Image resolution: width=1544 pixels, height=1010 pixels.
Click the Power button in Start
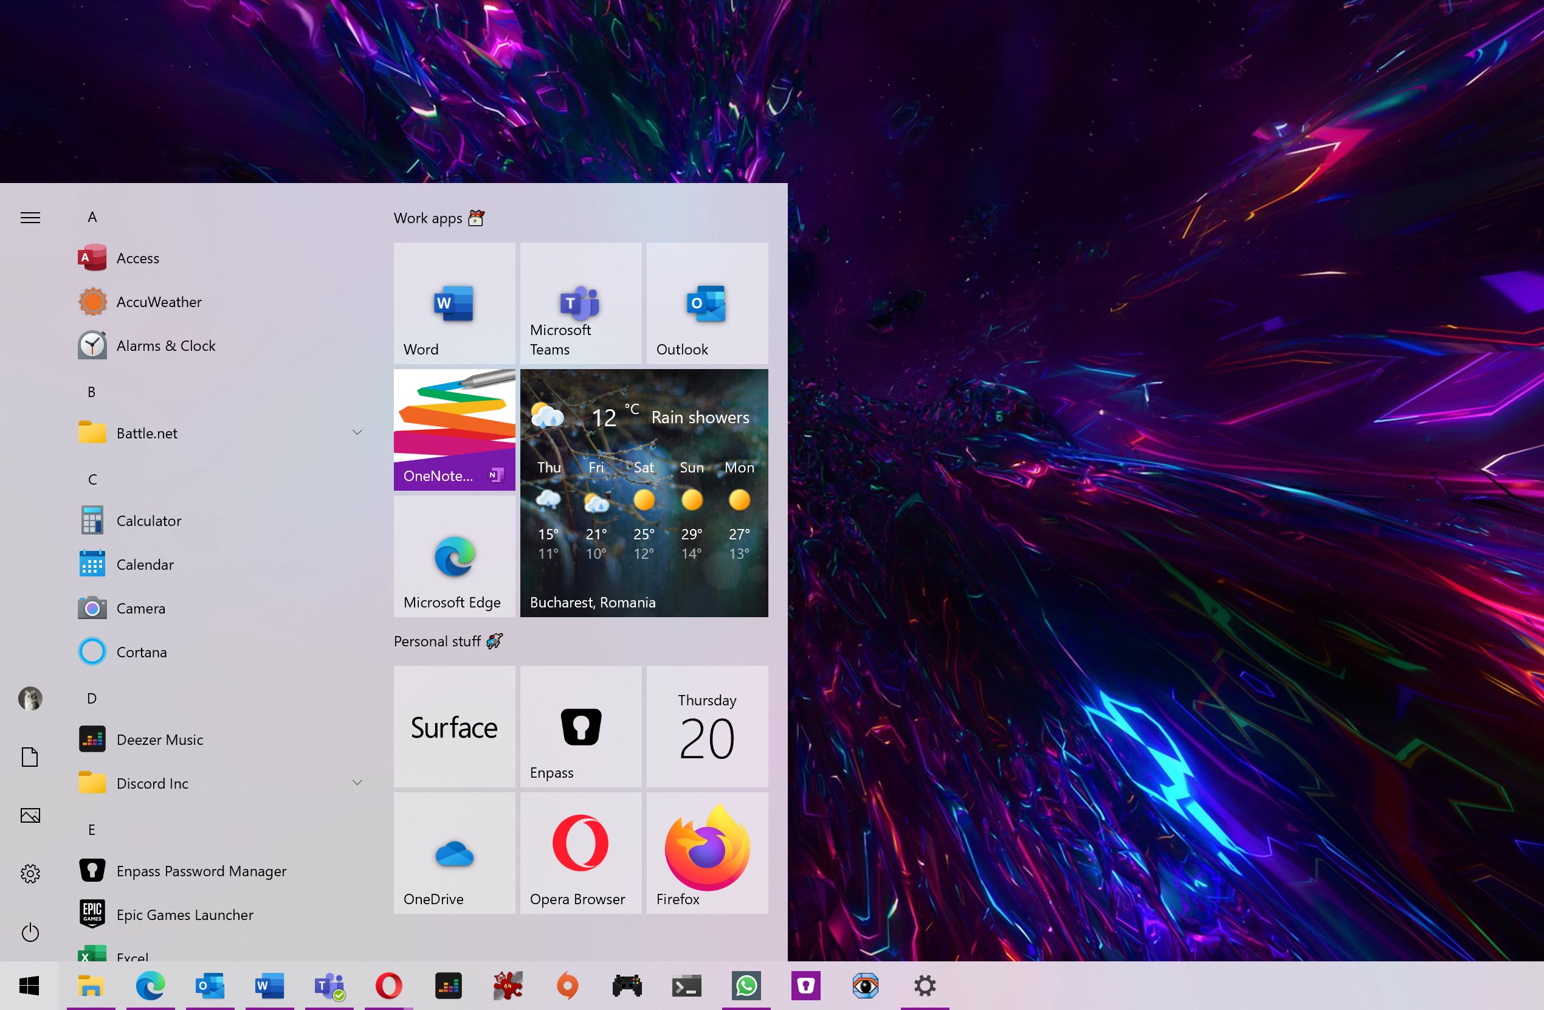30,933
